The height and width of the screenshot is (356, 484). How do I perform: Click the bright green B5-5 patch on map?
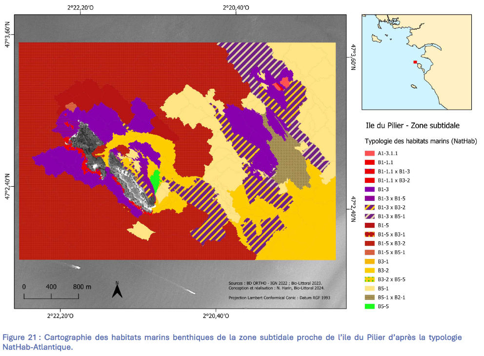(155, 181)
